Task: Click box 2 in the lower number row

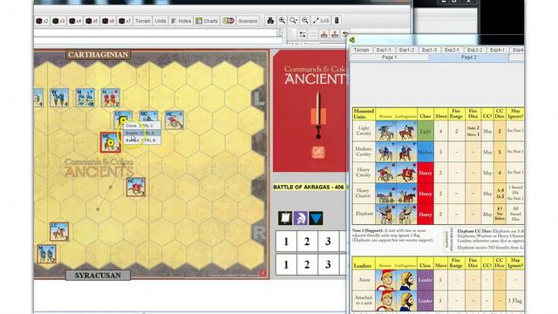Action: tap(307, 265)
